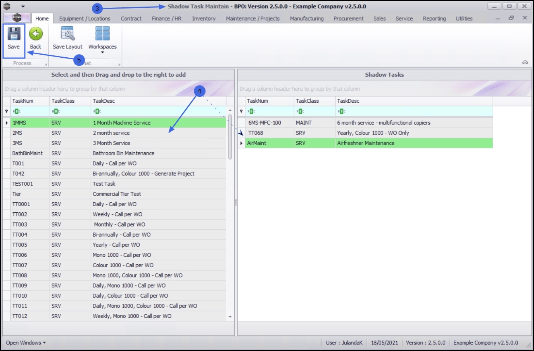Click the row indicator arrow beside AirMaint
This screenshot has width=534, height=351.
coord(242,143)
